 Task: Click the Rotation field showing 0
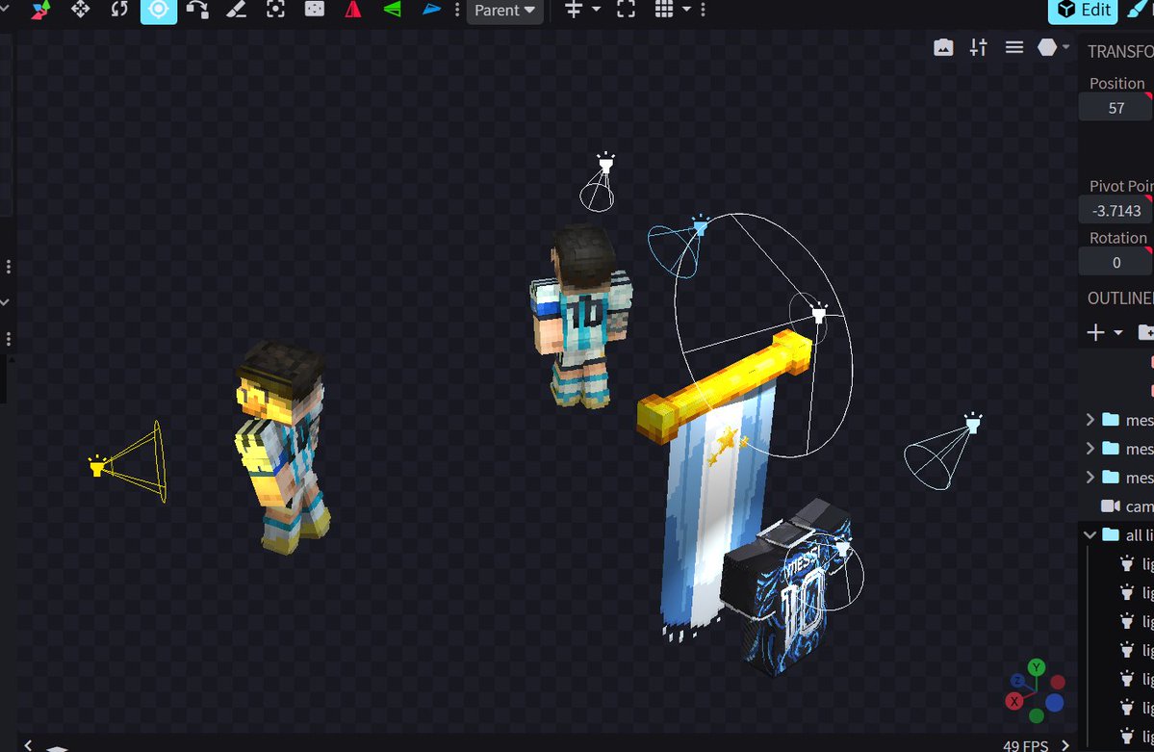1116,262
